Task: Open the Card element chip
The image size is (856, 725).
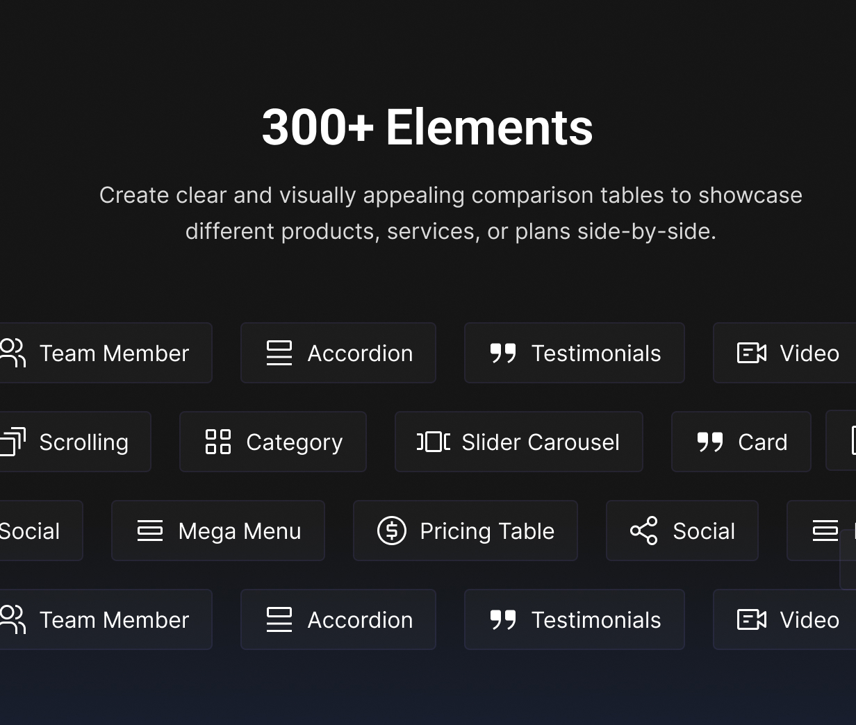Action: pos(741,442)
